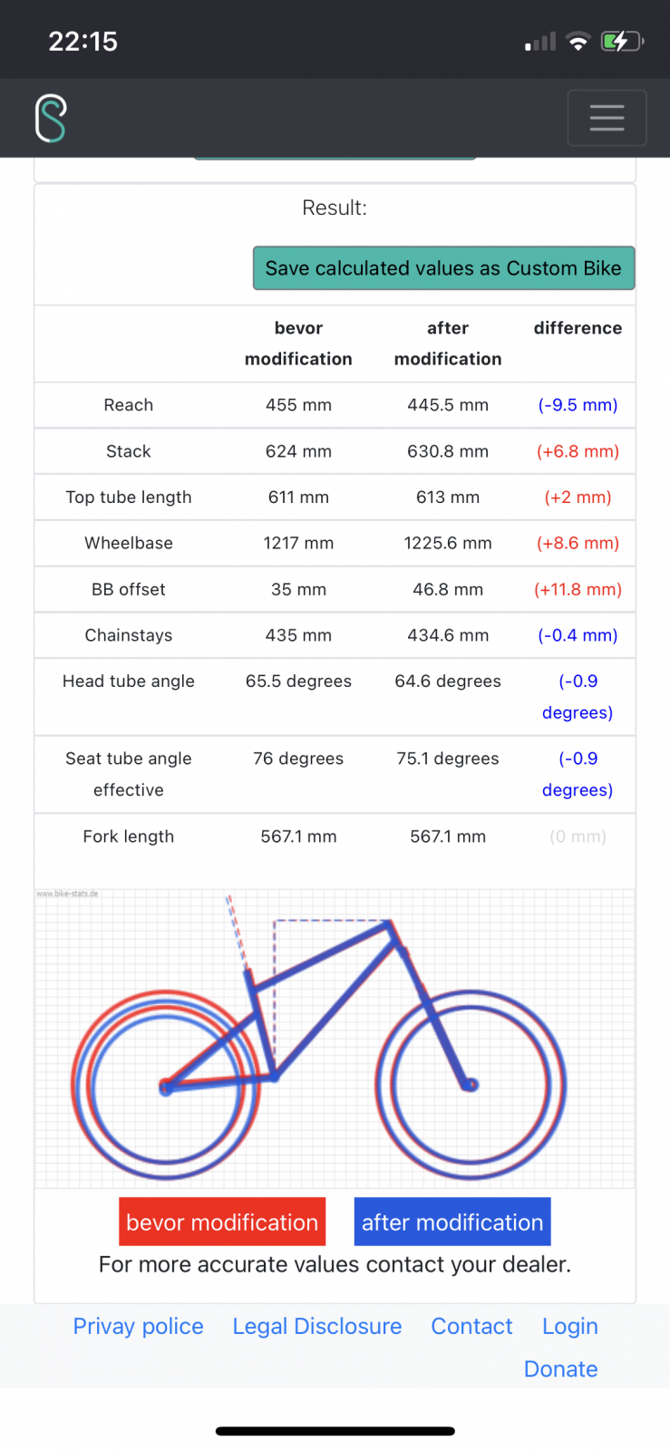Screen dimensions: 670x1450
Task: Open the Privay police link
Action: pyautogui.click(x=138, y=1326)
